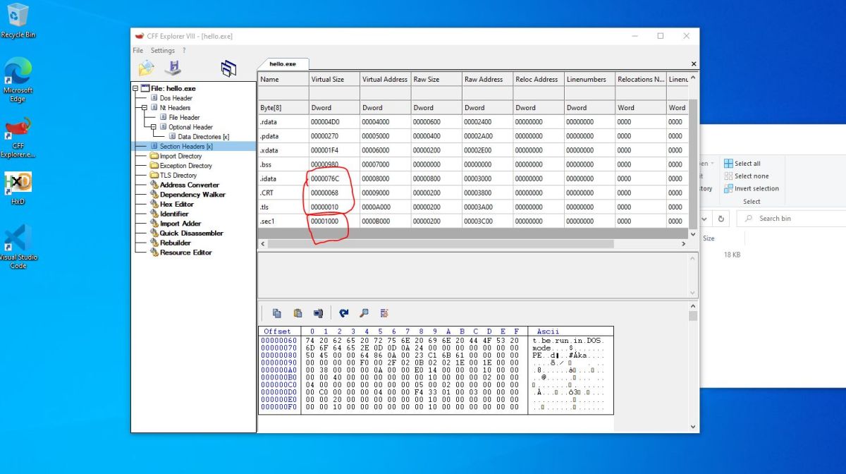The image size is (846, 474).
Task: Select the .rdata section name cell
Action: [x=283, y=122]
